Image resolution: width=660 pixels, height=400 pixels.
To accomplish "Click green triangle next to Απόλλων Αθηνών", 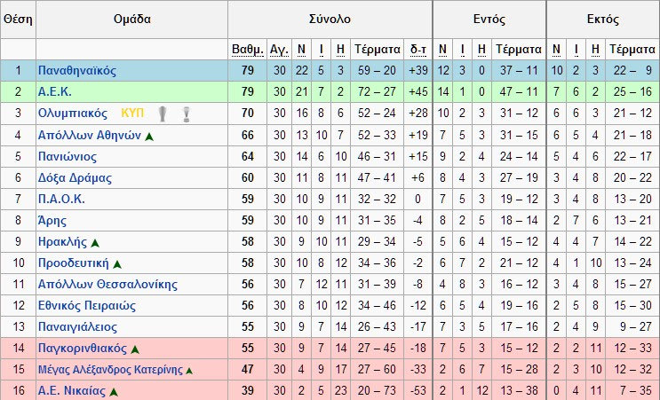I will pyautogui.click(x=149, y=136).
